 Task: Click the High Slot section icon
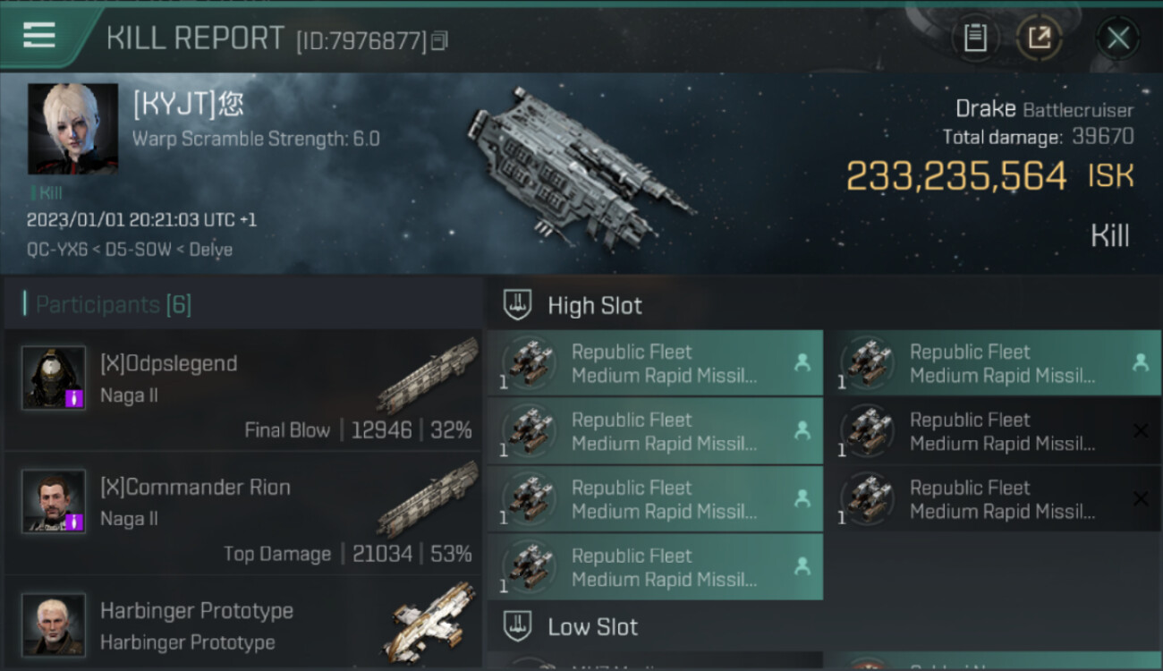(518, 305)
